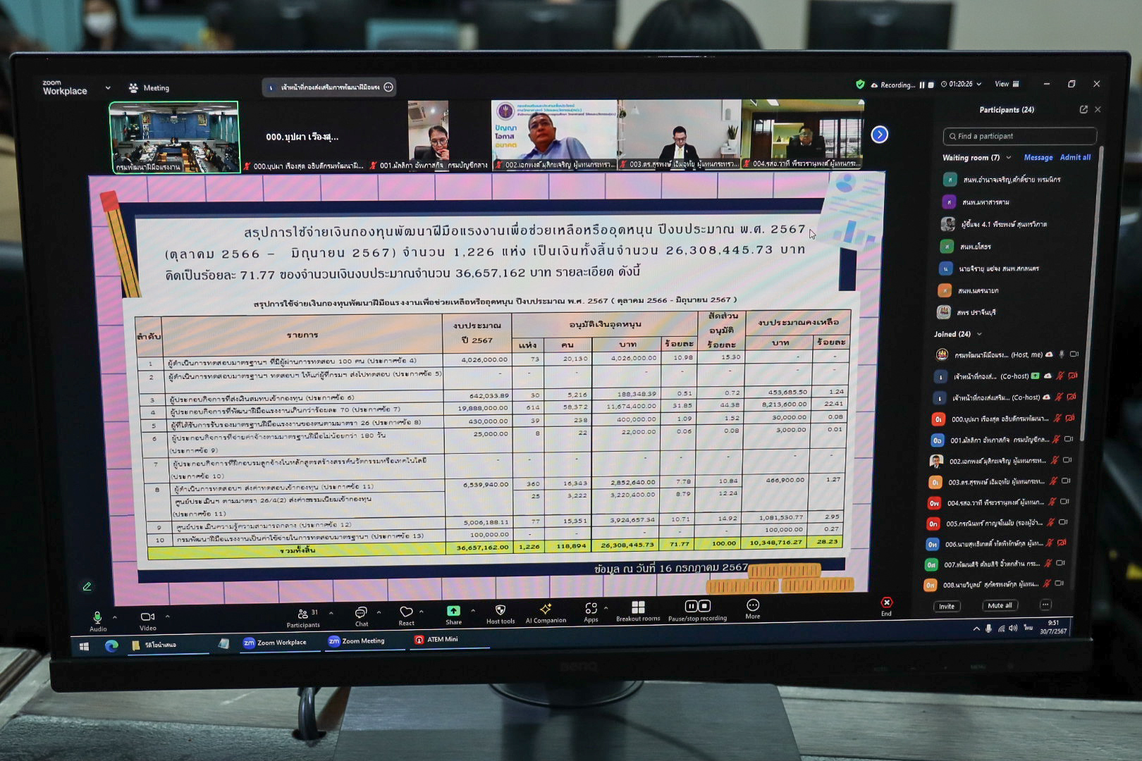Open the View layout menu
Screen dimensions: 1142x761
point(1006,85)
